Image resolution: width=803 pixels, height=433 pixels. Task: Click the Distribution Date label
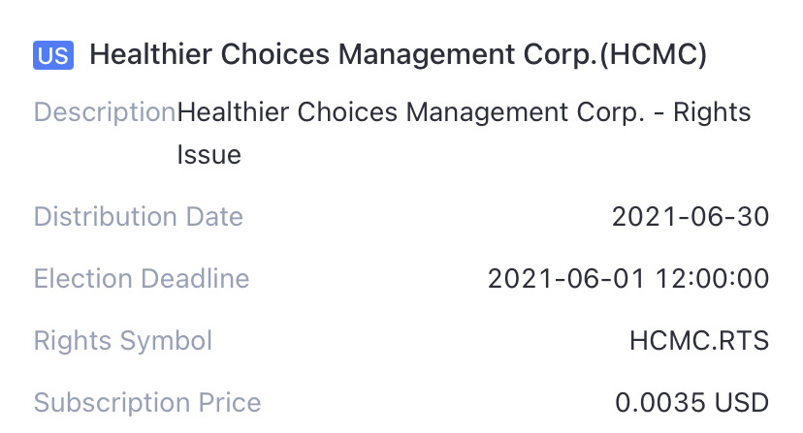(138, 216)
